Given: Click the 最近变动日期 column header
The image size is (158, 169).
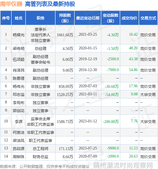Looking at the screenshot, I should click(88, 18).
